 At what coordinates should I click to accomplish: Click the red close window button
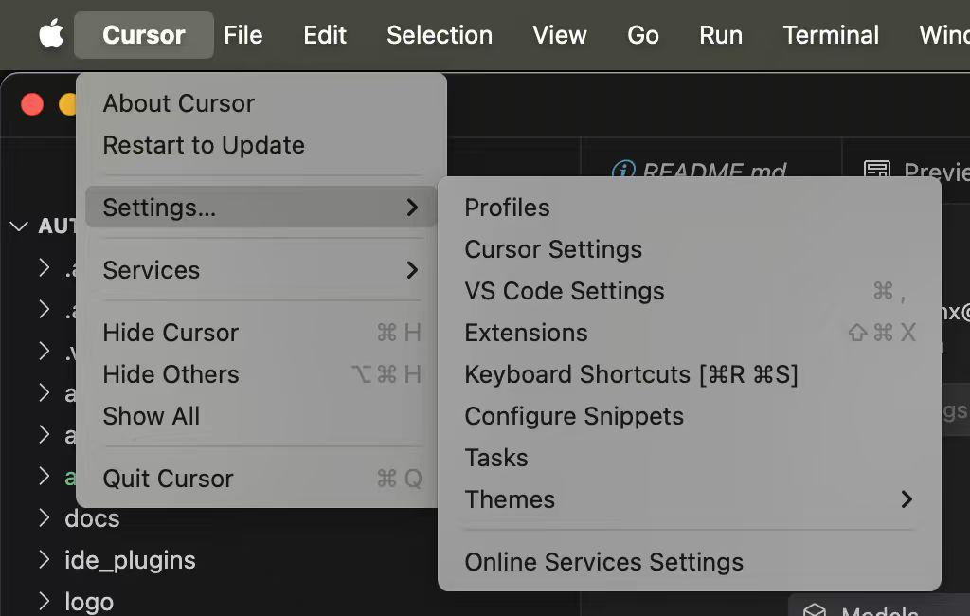point(32,104)
